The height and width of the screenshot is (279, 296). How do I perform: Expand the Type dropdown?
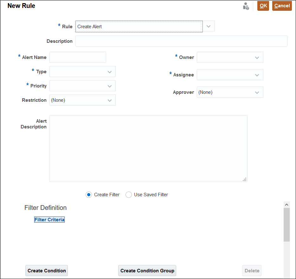tap(110, 72)
